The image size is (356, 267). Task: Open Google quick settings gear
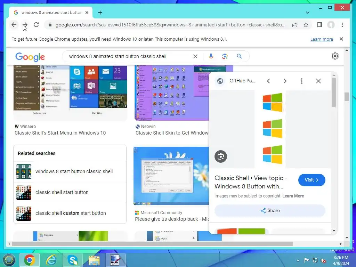click(x=335, y=56)
